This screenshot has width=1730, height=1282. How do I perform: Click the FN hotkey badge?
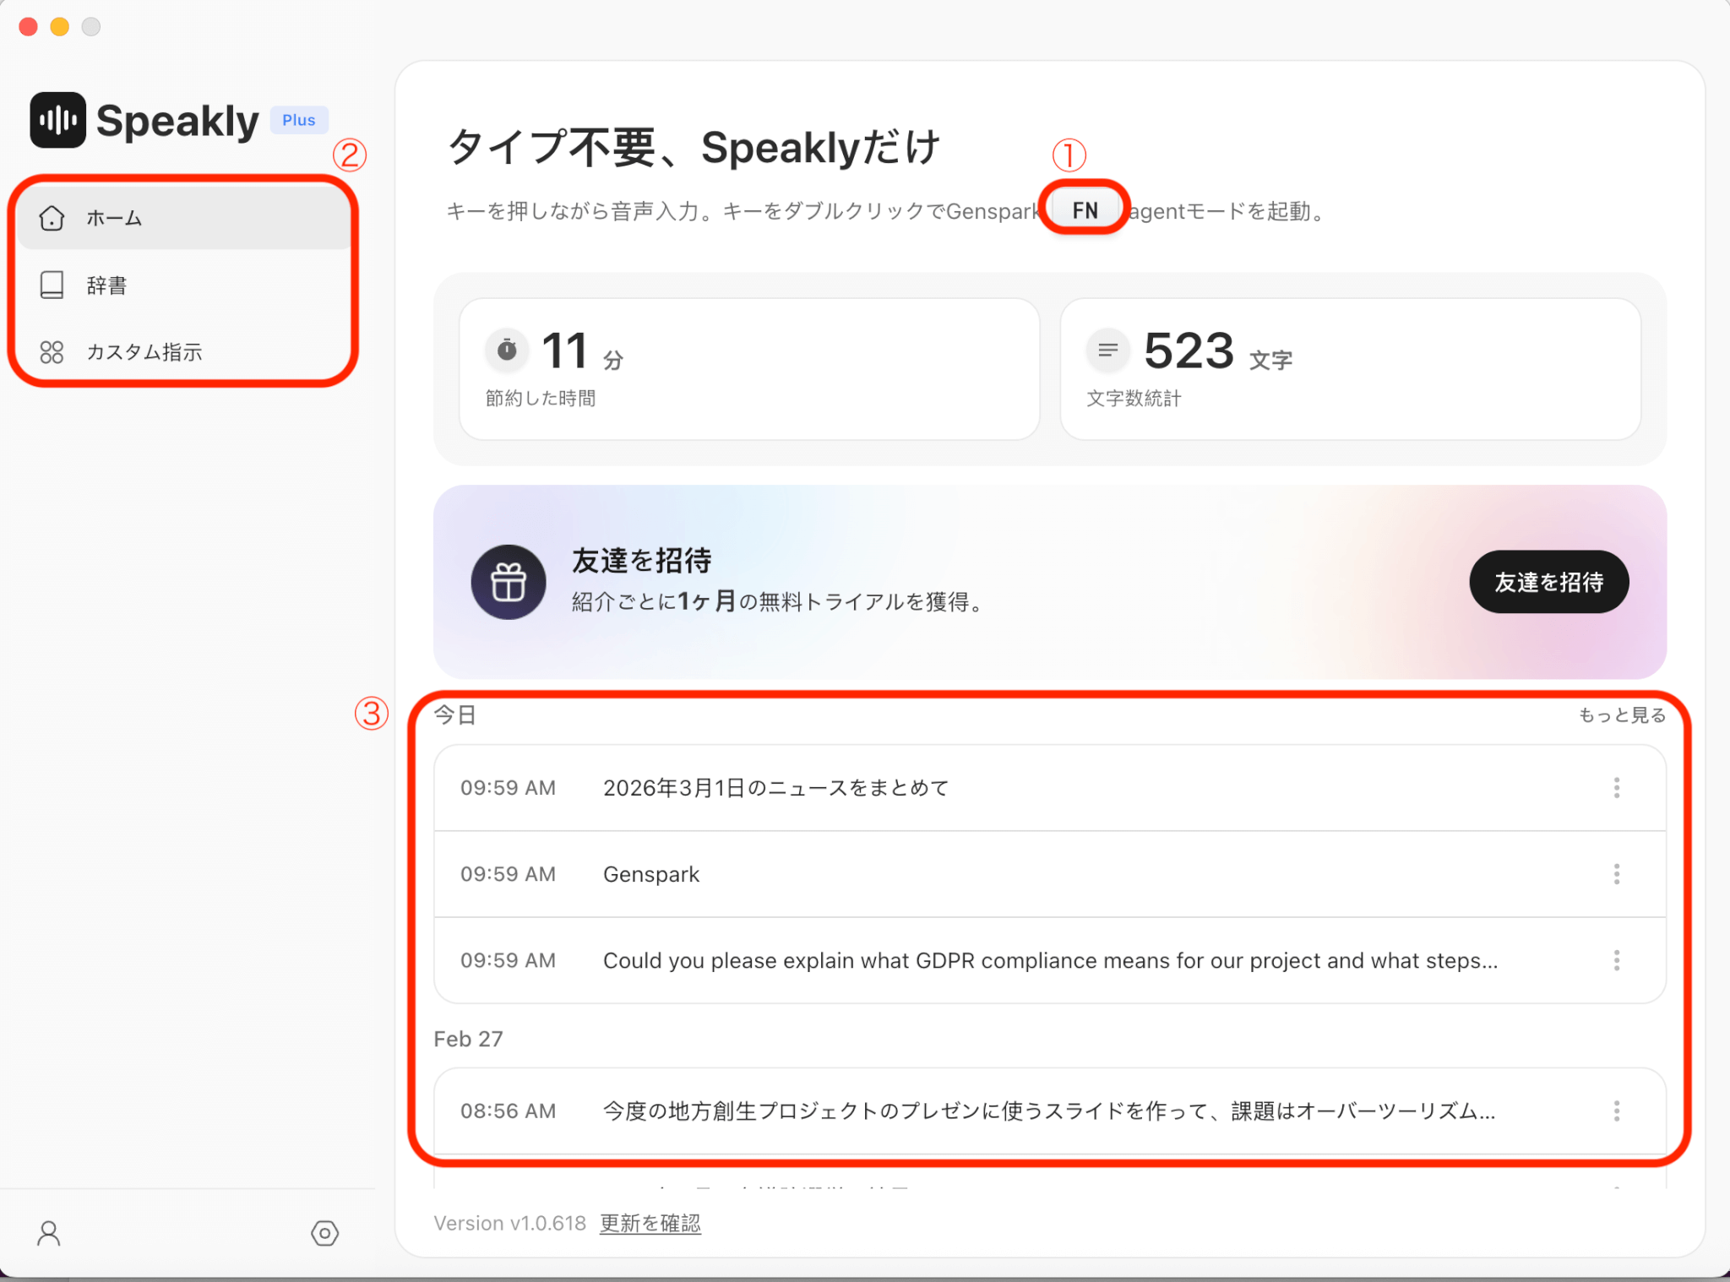[x=1085, y=209]
